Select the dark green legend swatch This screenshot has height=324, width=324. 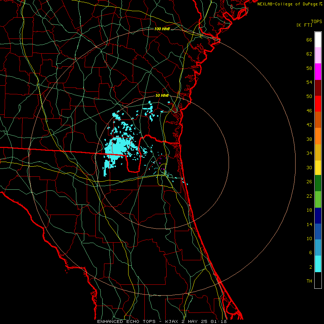click(x=318, y=183)
